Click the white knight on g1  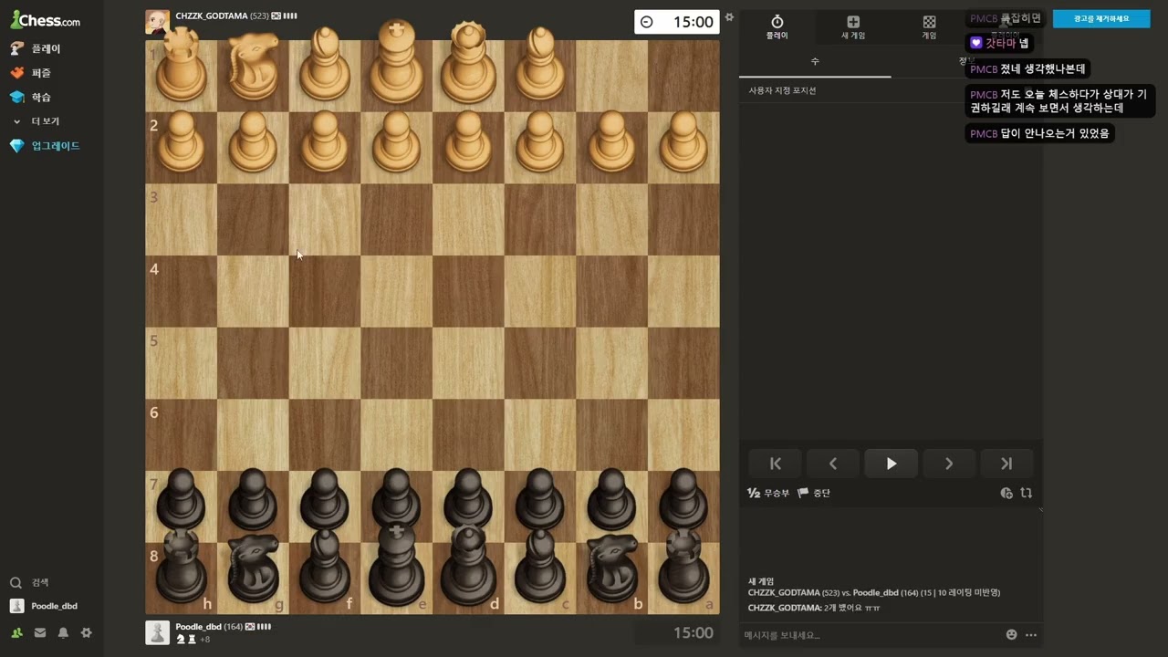[x=253, y=68]
